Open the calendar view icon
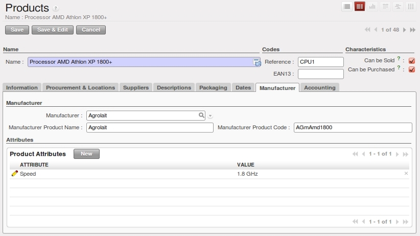 click(385, 7)
